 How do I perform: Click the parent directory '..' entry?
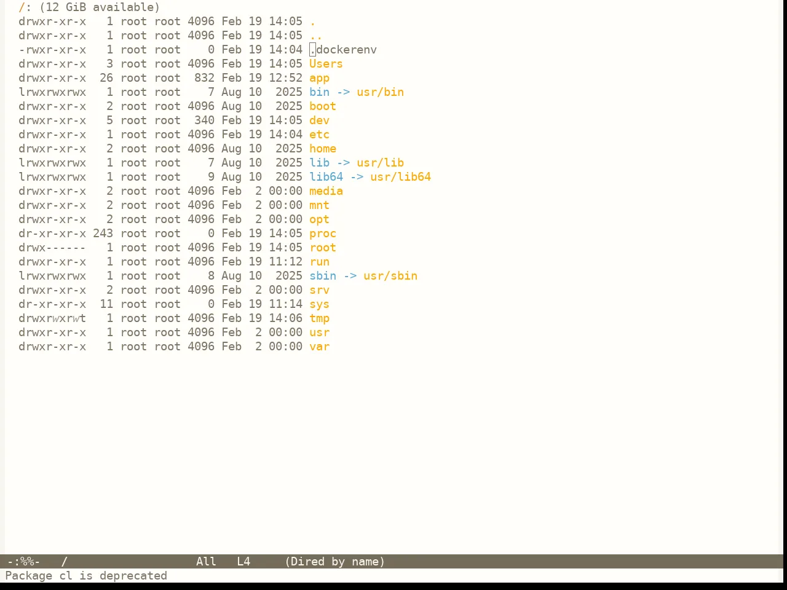click(316, 36)
